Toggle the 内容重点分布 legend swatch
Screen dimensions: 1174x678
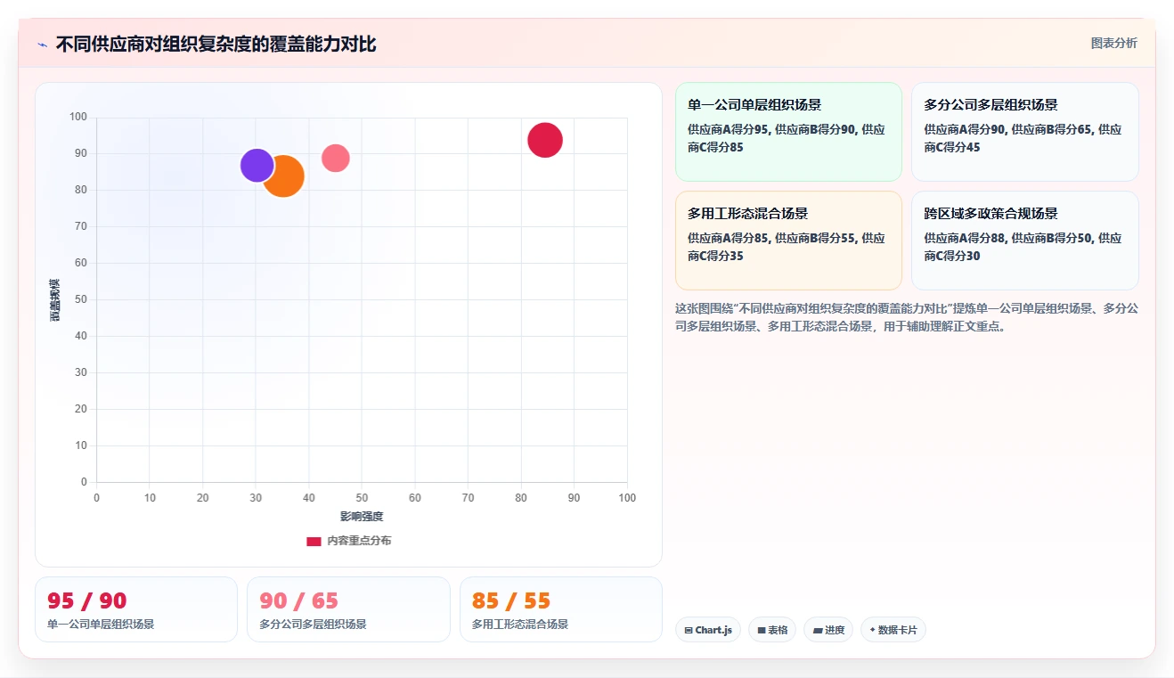(x=314, y=541)
